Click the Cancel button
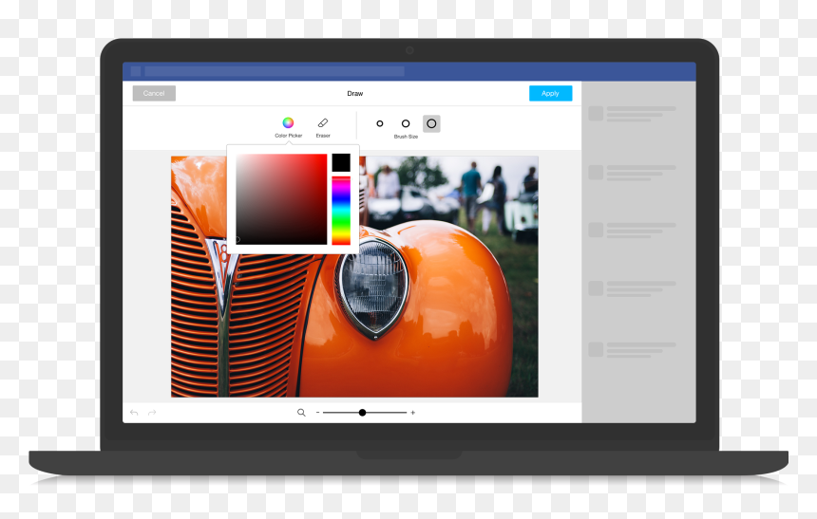 pyautogui.click(x=154, y=93)
